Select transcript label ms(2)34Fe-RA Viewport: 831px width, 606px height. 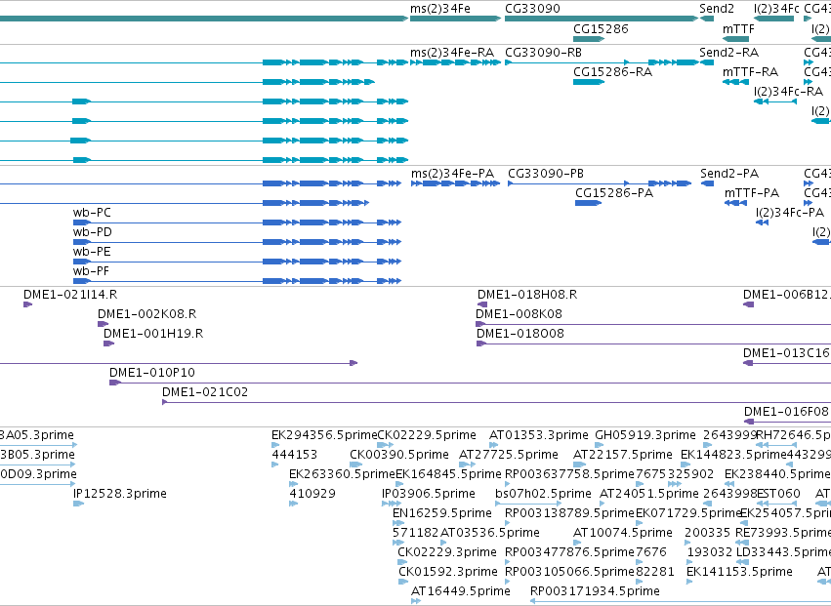coord(451,53)
